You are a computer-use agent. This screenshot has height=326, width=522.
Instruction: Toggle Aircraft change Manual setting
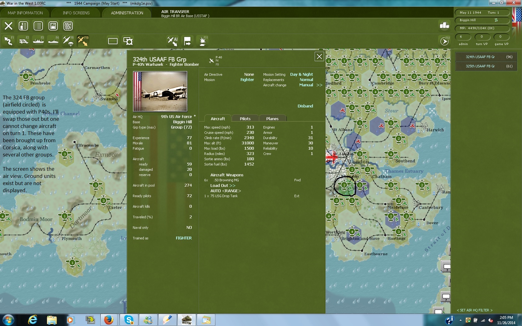click(306, 85)
